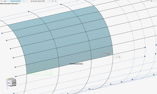Click the snap-point icon in microdialog

coord(120,57)
